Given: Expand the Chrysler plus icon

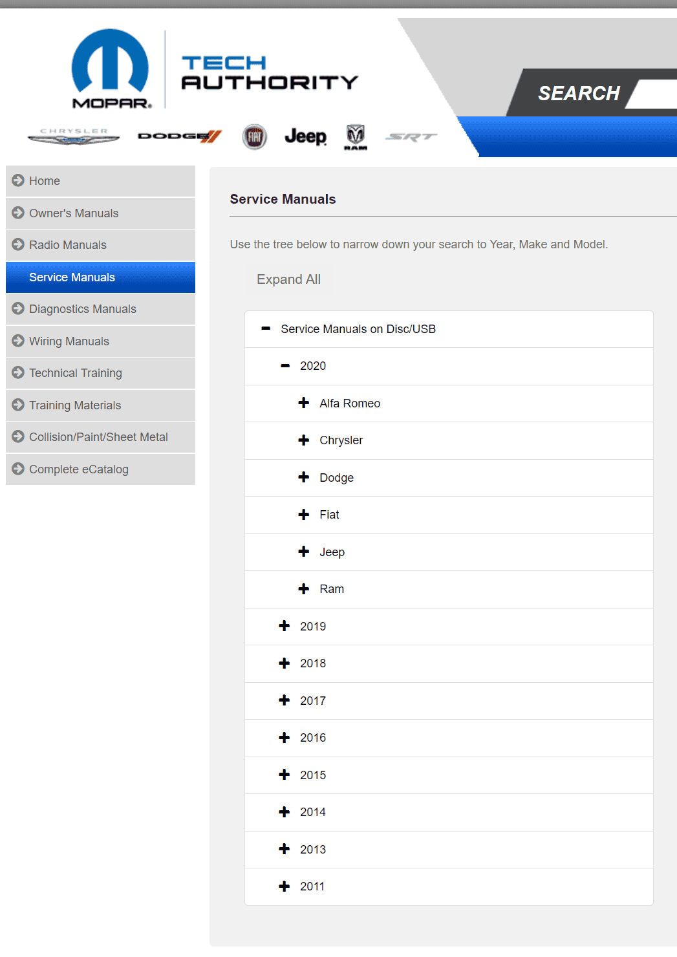Looking at the screenshot, I should pyautogui.click(x=304, y=440).
